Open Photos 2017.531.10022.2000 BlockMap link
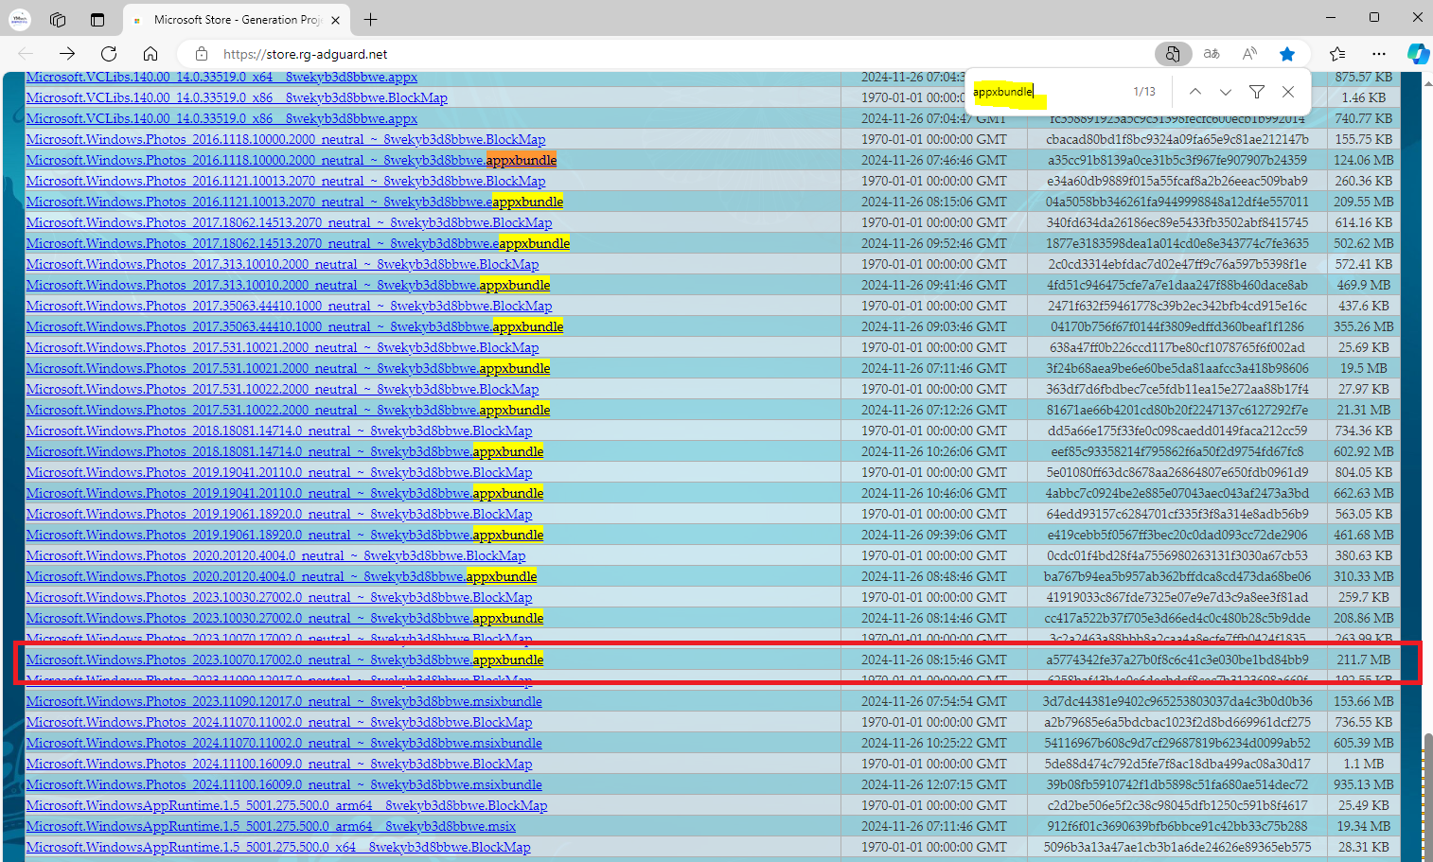 pyautogui.click(x=282, y=389)
